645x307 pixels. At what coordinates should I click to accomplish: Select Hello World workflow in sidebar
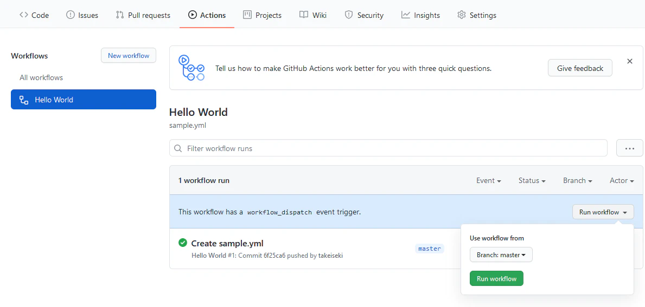(x=84, y=99)
